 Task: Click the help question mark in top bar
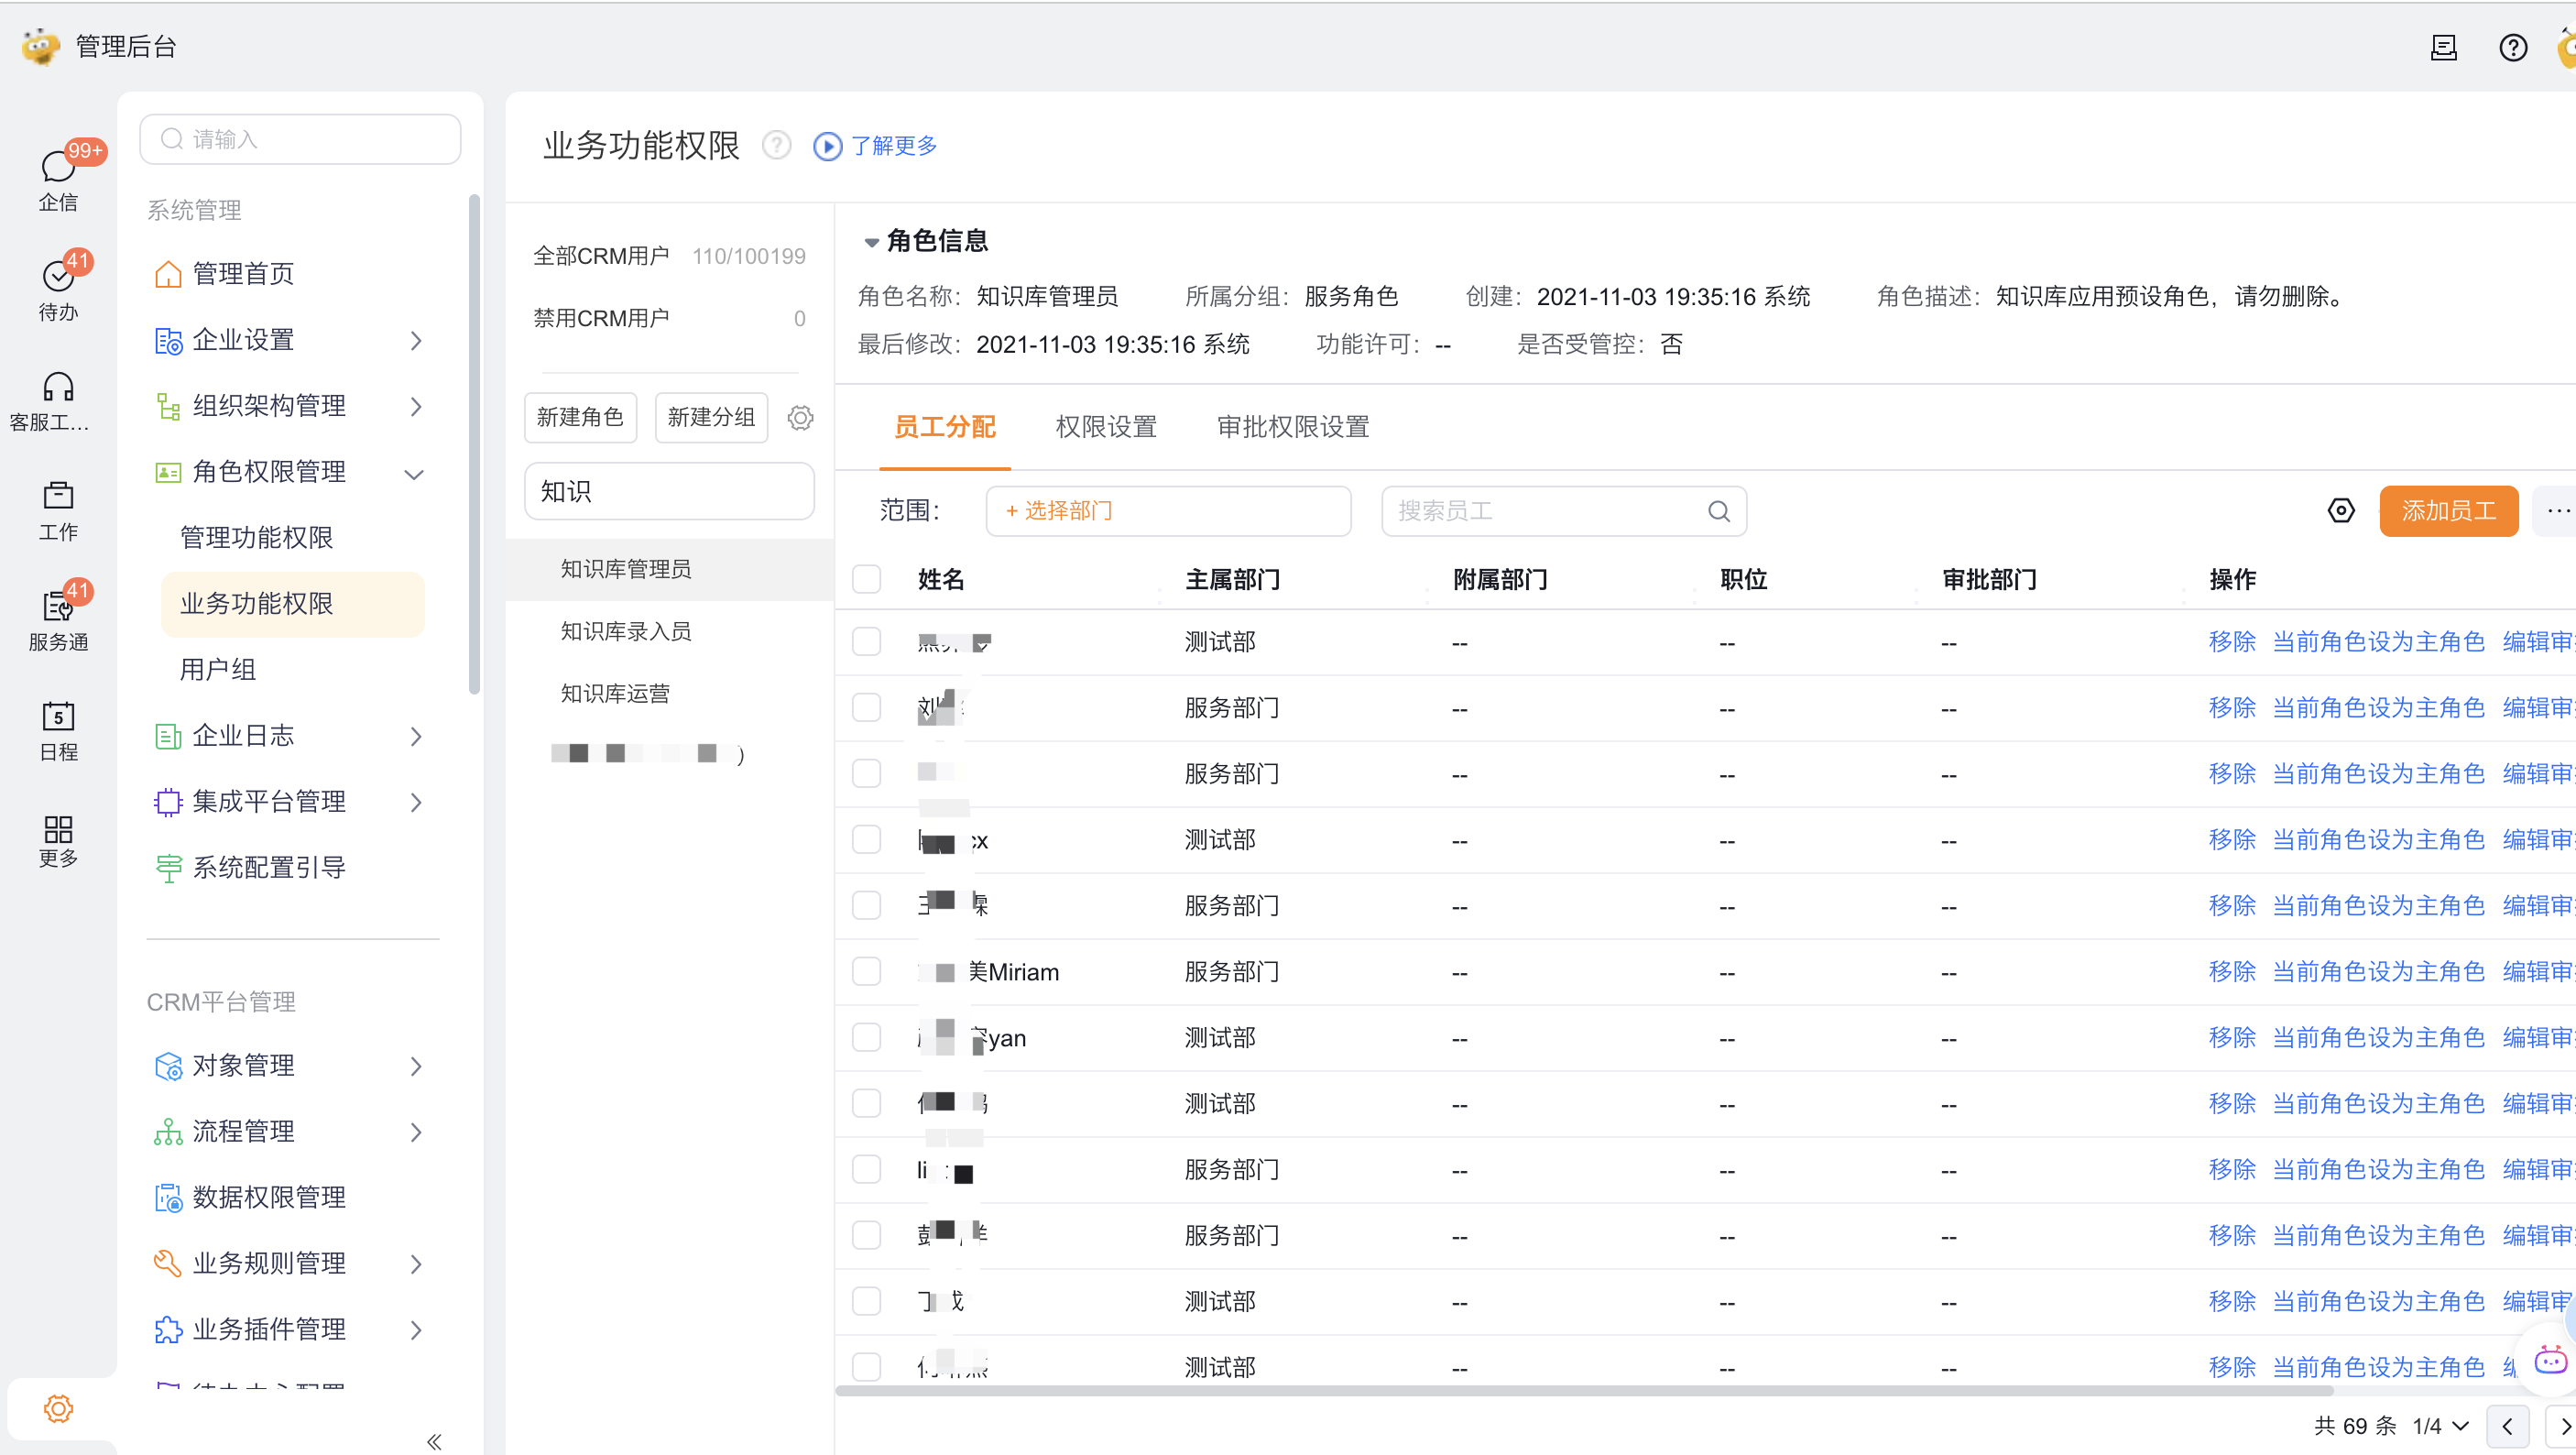[2512, 47]
